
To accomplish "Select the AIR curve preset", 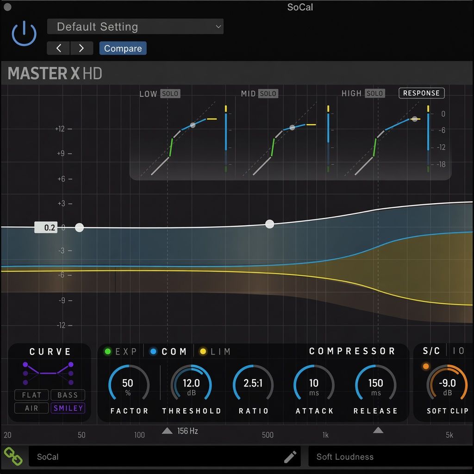I will (x=31, y=408).
